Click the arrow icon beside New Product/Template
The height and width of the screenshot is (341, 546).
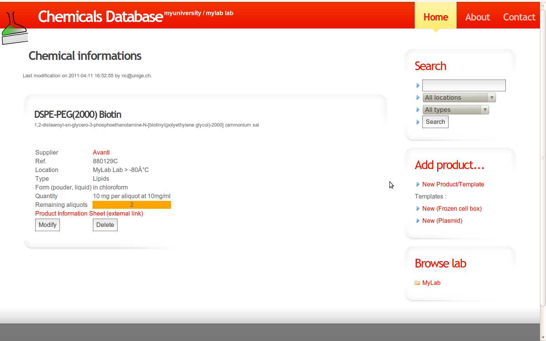tap(417, 185)
